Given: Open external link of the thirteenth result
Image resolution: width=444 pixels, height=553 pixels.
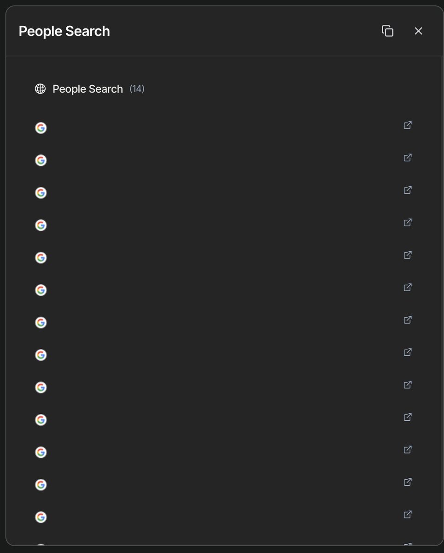Looking at the screenshot, I should 408,514.
